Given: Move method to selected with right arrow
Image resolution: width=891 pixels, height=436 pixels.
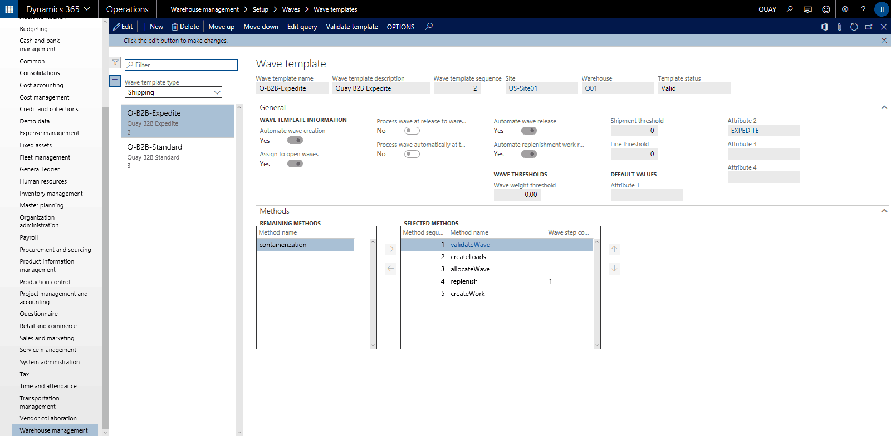Looking at the screenshot, I should (x=390, y=249).
